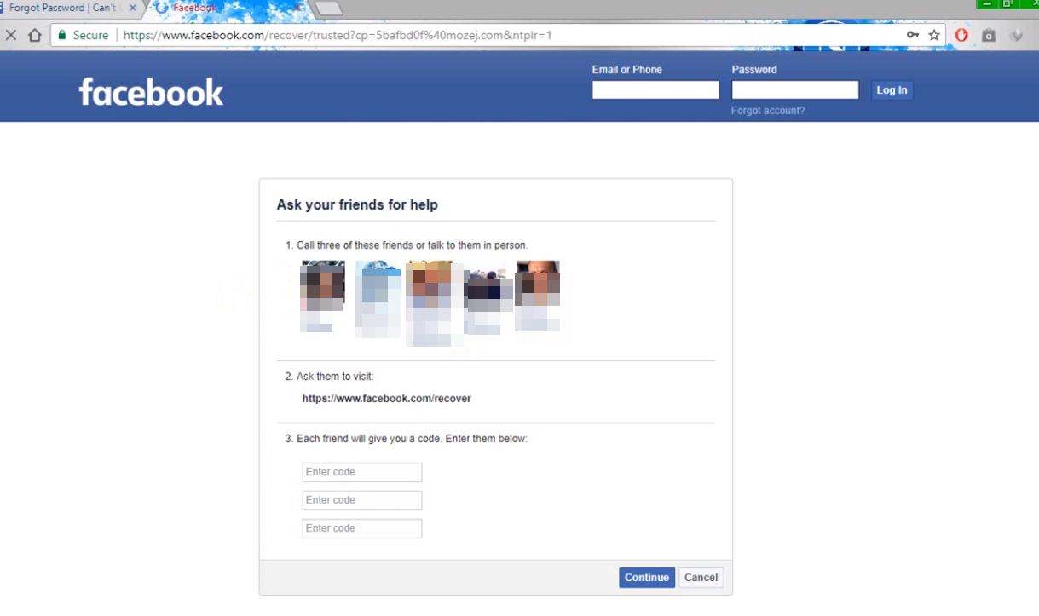Close the Forgot Password tab

click(132, 8)
